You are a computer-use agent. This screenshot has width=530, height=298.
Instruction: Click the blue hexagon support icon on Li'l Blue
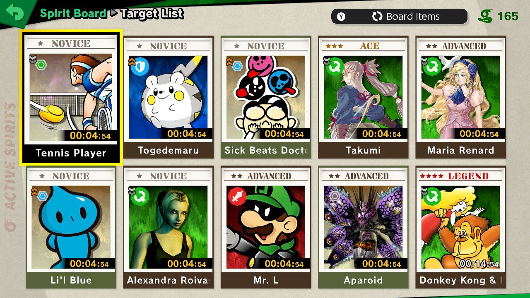[42, 195]
